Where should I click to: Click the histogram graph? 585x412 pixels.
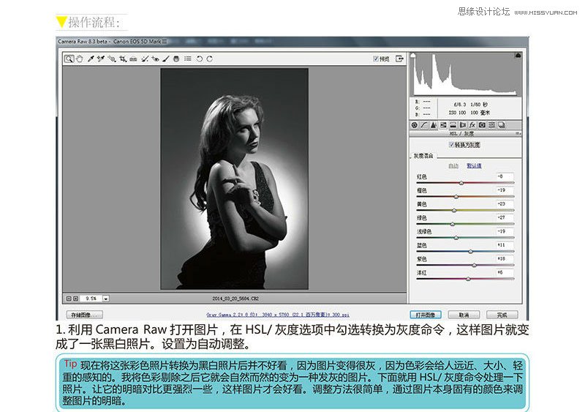465,75
